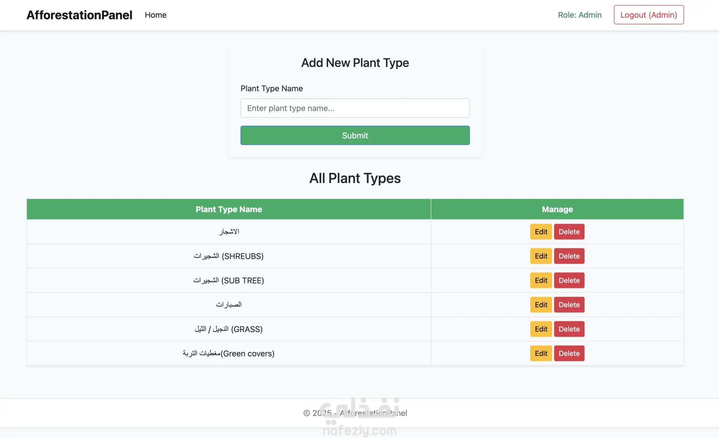The height and width of the screenshot is (438, 719).
Task: Click the Plant Type Name column header
Action: pos(228,209)
